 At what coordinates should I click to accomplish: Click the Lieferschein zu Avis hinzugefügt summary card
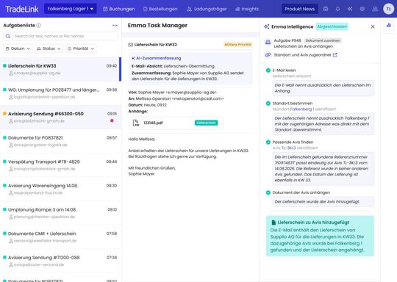pyautogui.click(x=320, y=236)
